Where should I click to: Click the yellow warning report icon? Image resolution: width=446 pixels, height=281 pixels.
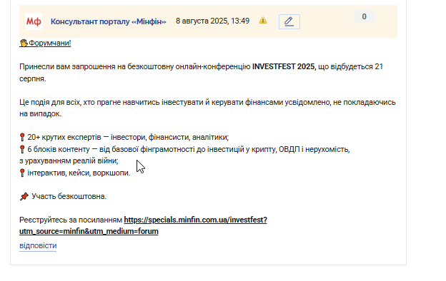click(x=263, y=21)
